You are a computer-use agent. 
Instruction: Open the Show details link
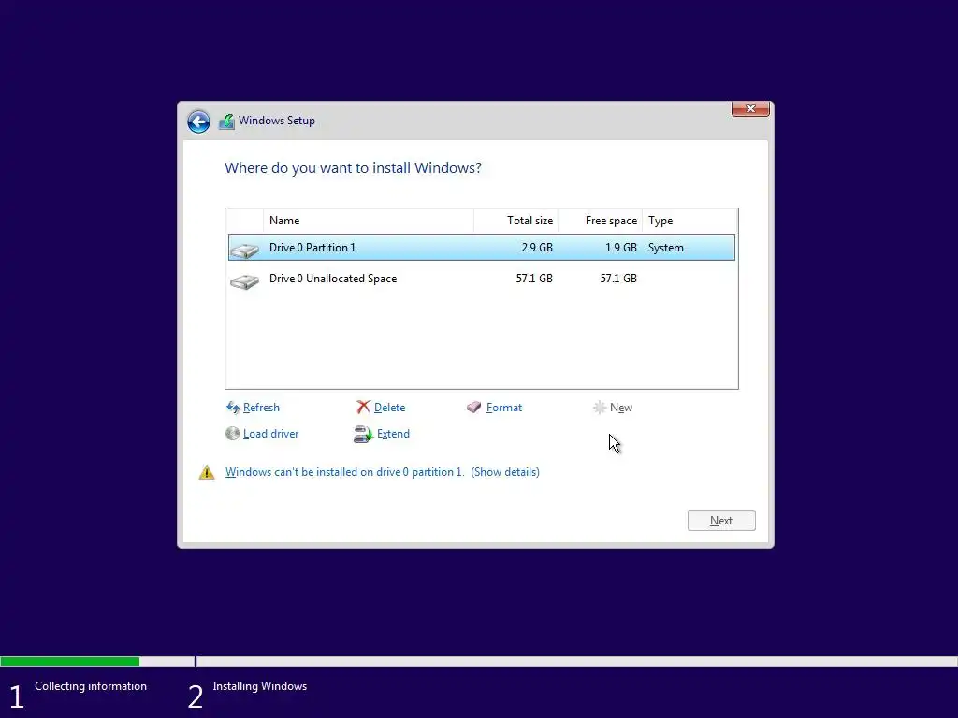[505, 472]
